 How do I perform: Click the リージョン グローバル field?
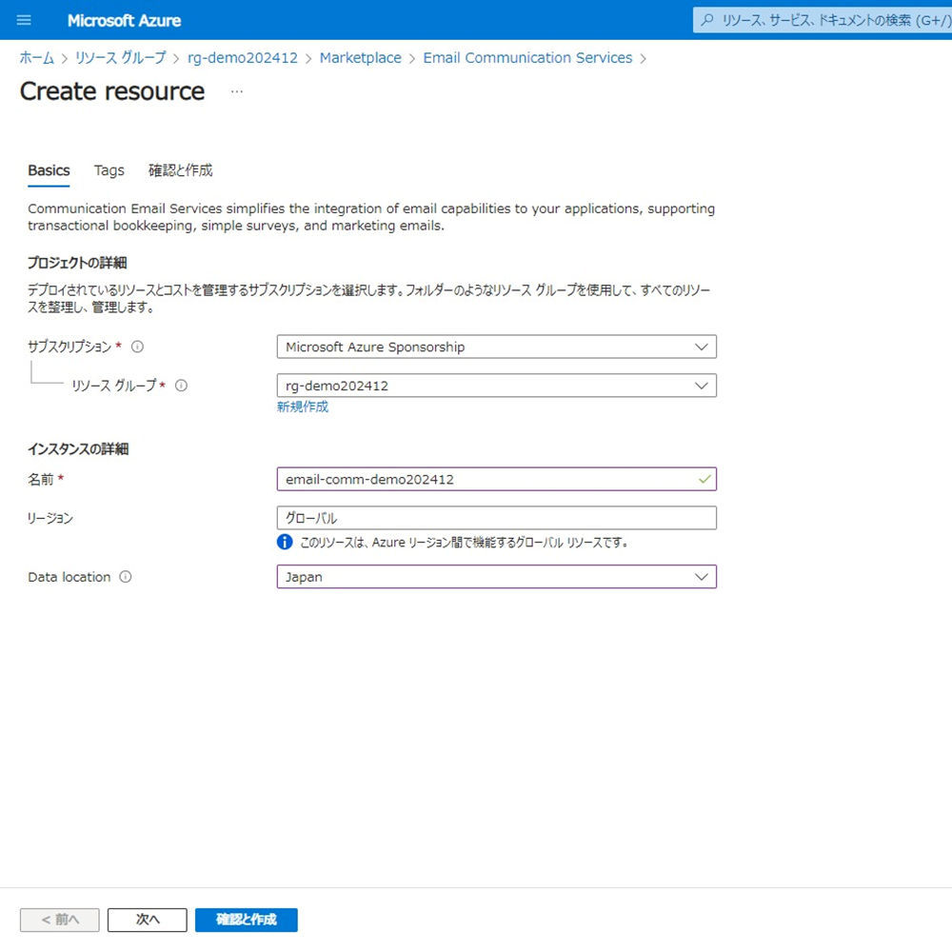point(497,518)
